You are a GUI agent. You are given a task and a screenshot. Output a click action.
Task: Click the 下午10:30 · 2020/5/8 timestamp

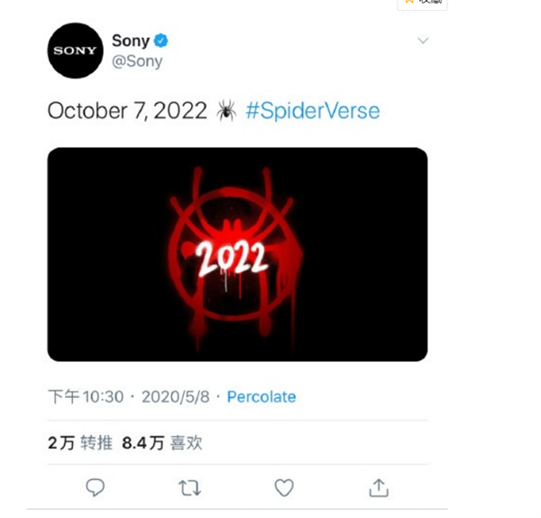pyautogui.click(x=132, y=396)
